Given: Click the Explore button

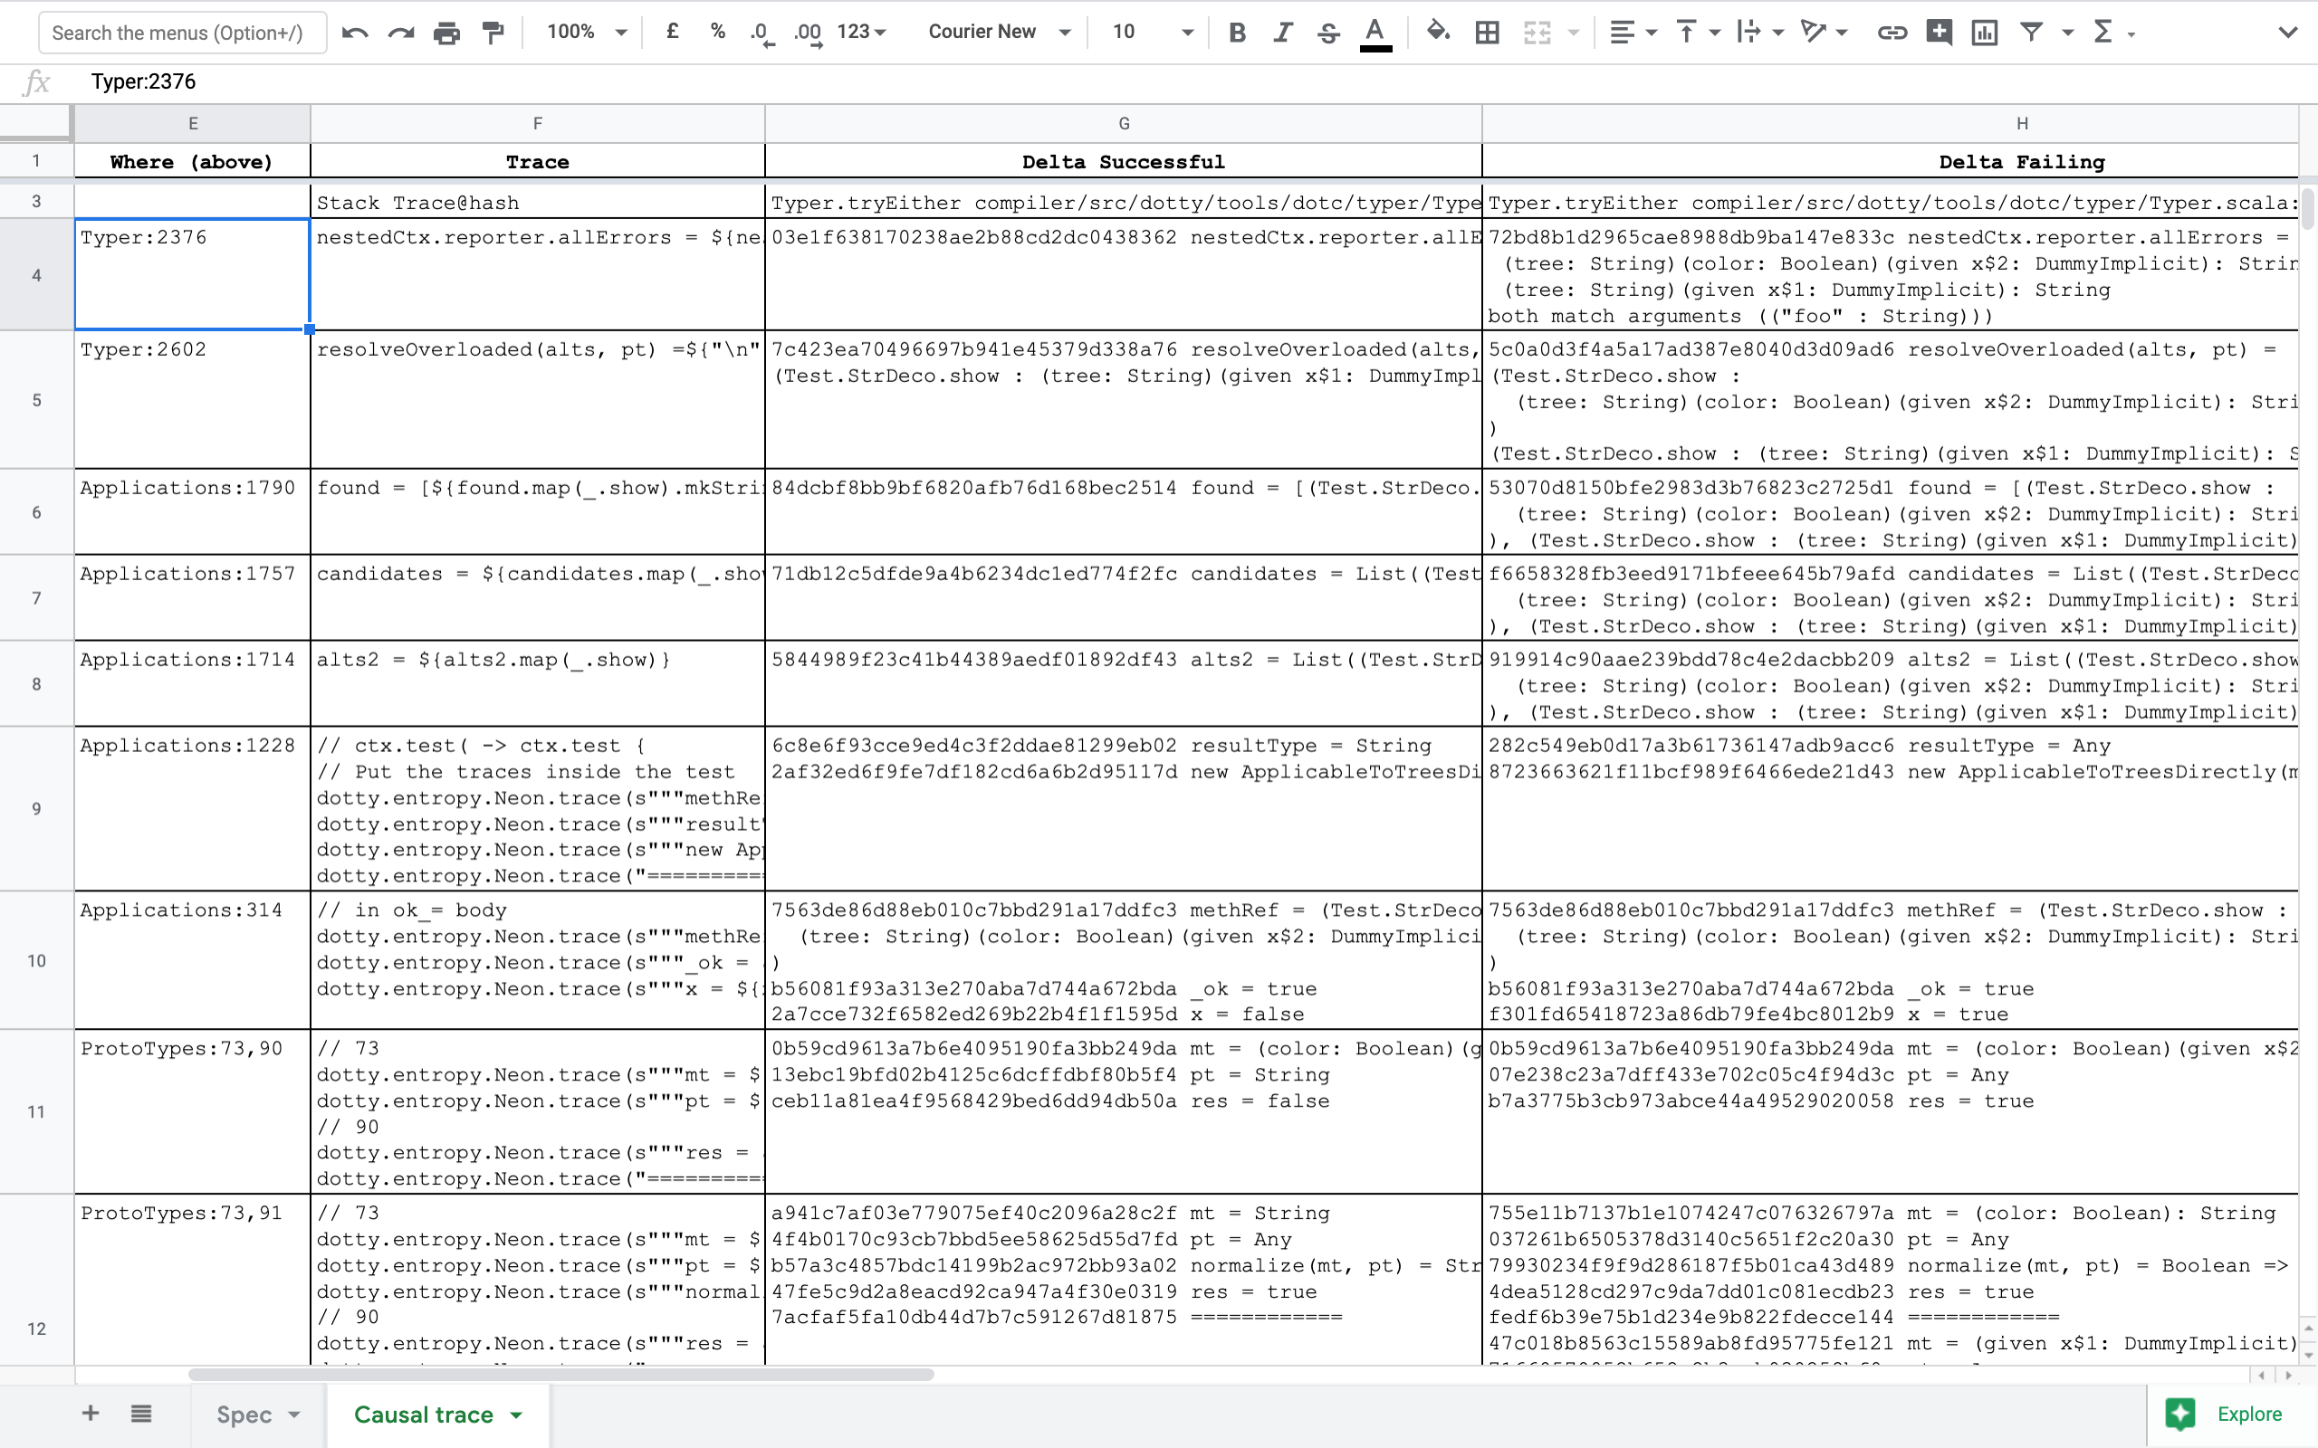Looking at the screenshot, I should coord(2230,1415).
